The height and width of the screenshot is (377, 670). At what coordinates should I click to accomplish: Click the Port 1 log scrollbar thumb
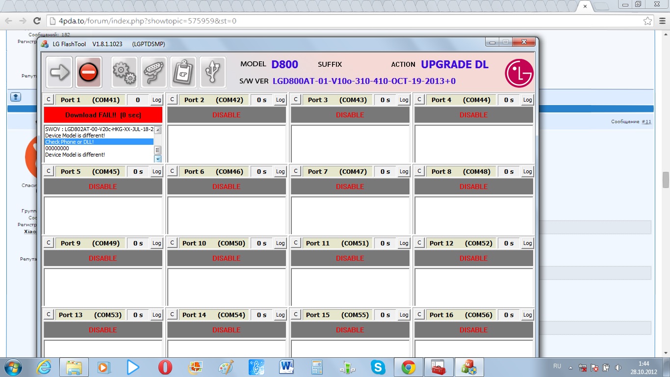tap(157, 150)
